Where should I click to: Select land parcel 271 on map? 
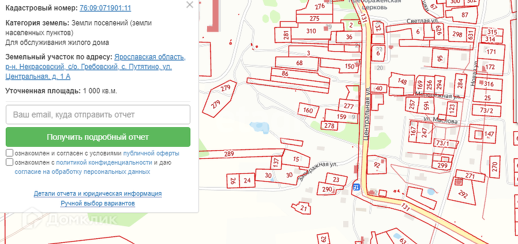[470, 176]
